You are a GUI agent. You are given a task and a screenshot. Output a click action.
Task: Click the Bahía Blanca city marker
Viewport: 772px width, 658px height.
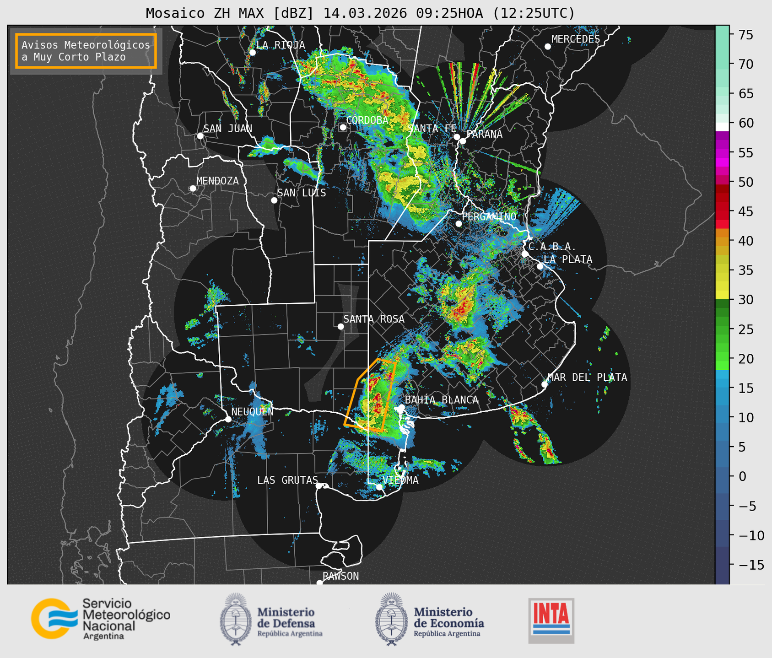(401, 407)
